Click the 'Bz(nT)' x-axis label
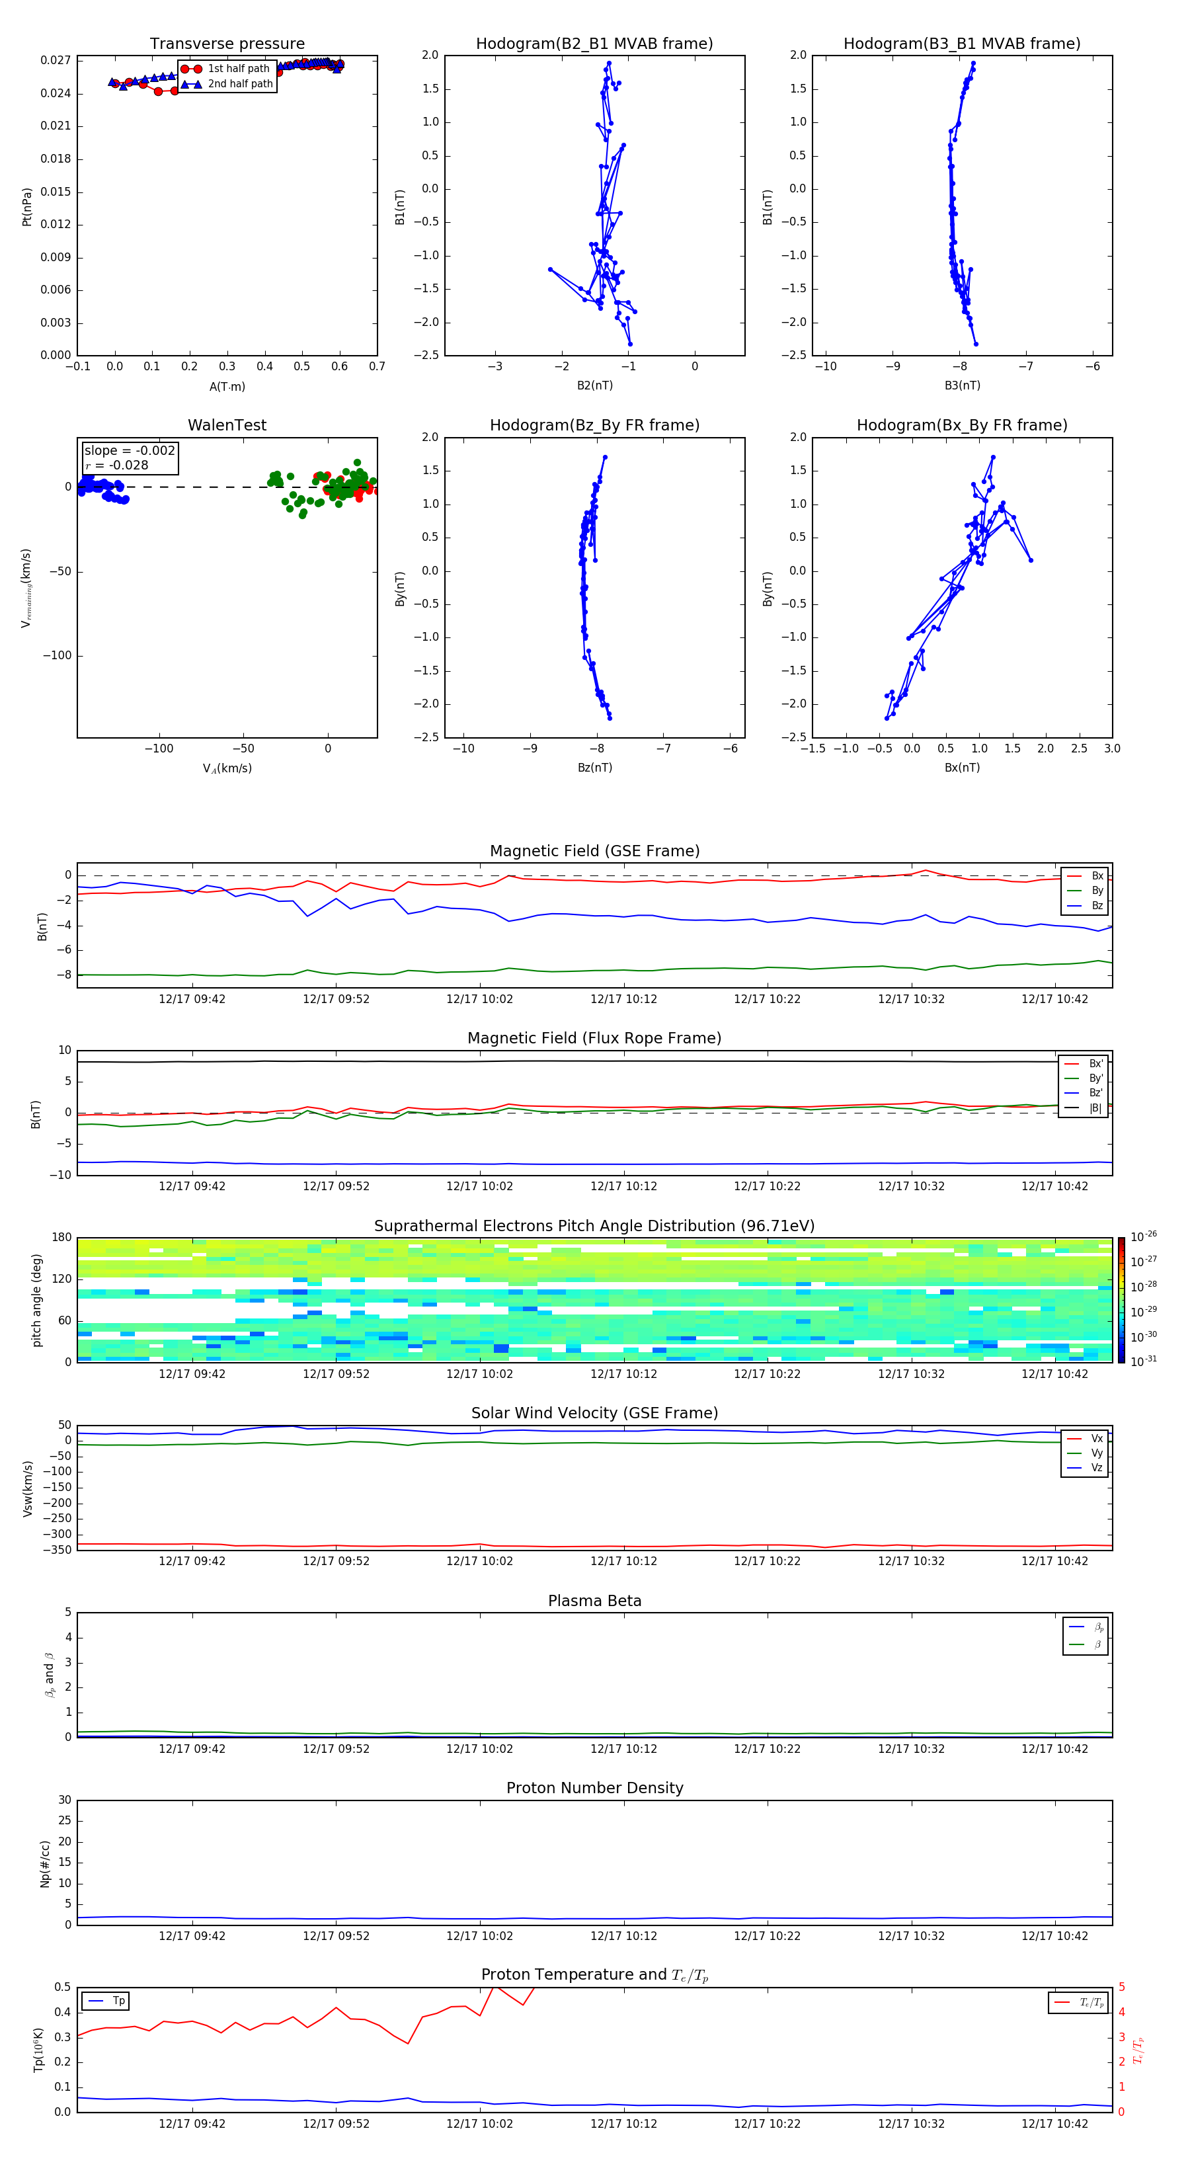 pos(594,768)
